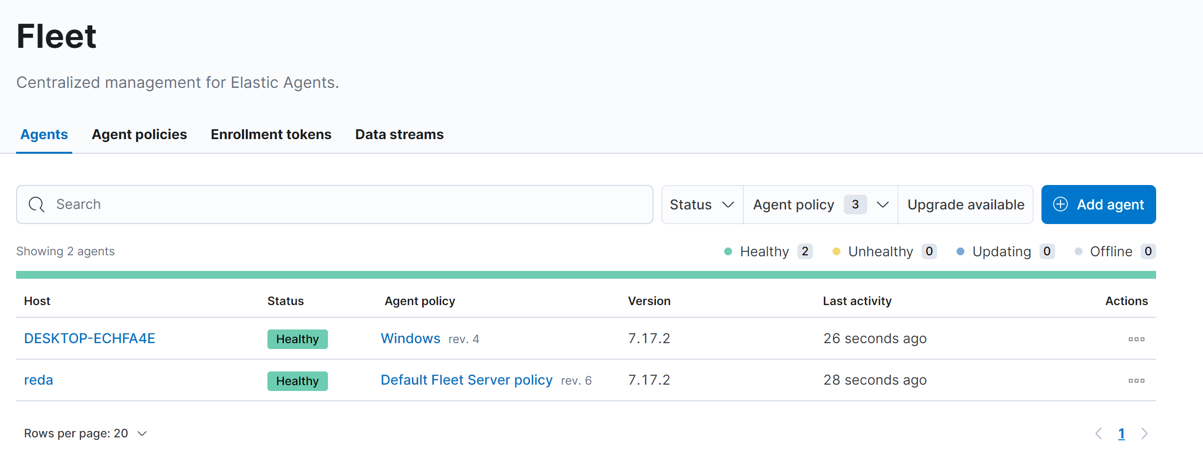Expand the Status filter dropdown
Screen dimensions: 1203x452
click(702, 205)
